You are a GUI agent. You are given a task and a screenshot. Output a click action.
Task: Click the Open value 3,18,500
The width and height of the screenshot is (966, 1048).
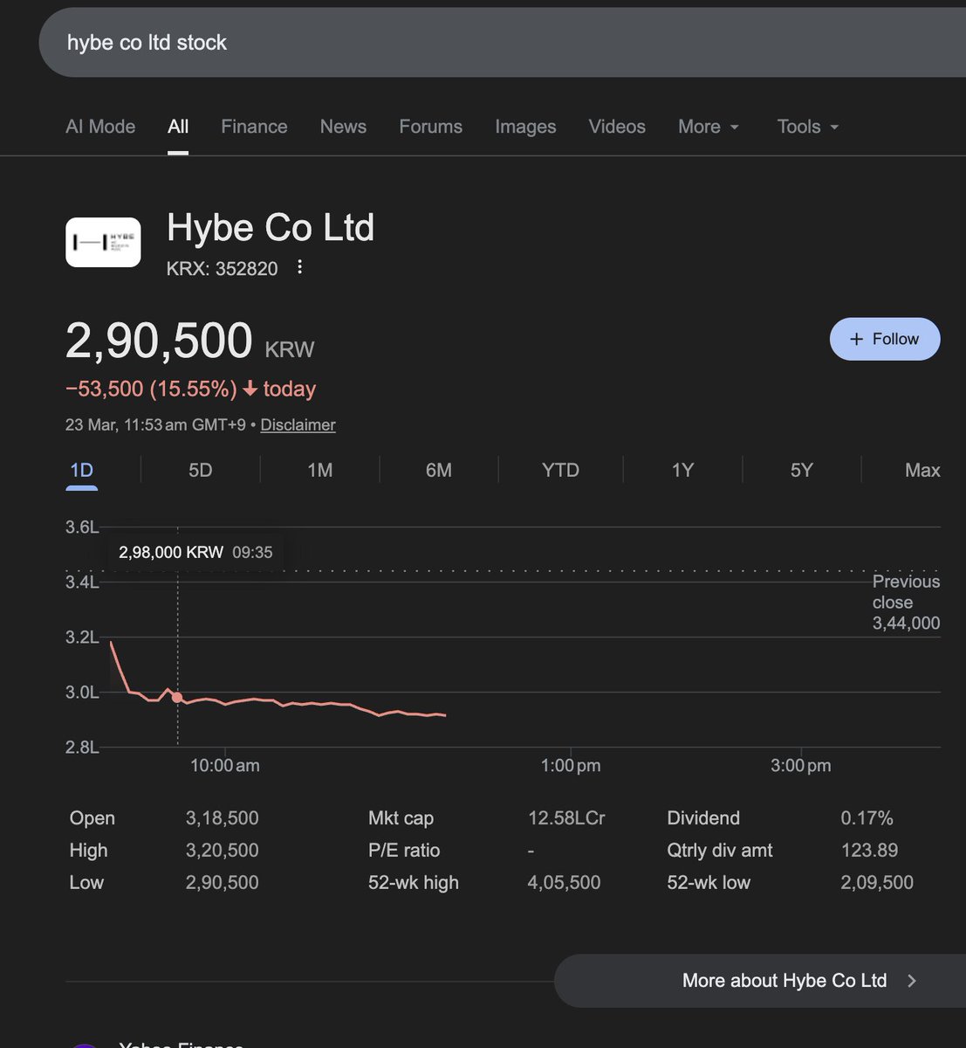222,818
